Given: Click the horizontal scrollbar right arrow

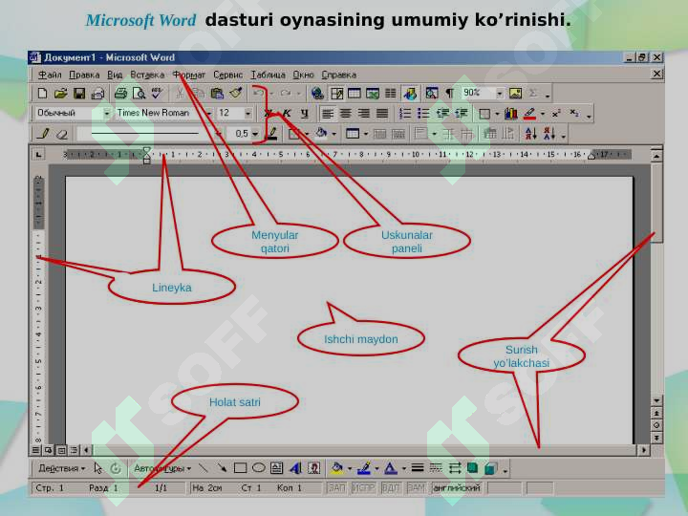Looking at the screenshot, I should point(644,450).
